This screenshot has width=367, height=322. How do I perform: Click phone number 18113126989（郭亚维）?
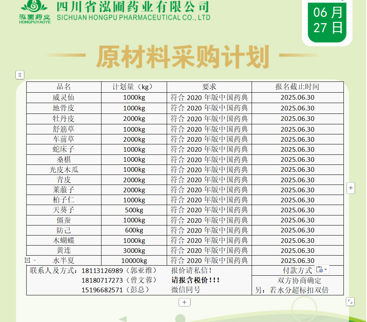(119, 271)
